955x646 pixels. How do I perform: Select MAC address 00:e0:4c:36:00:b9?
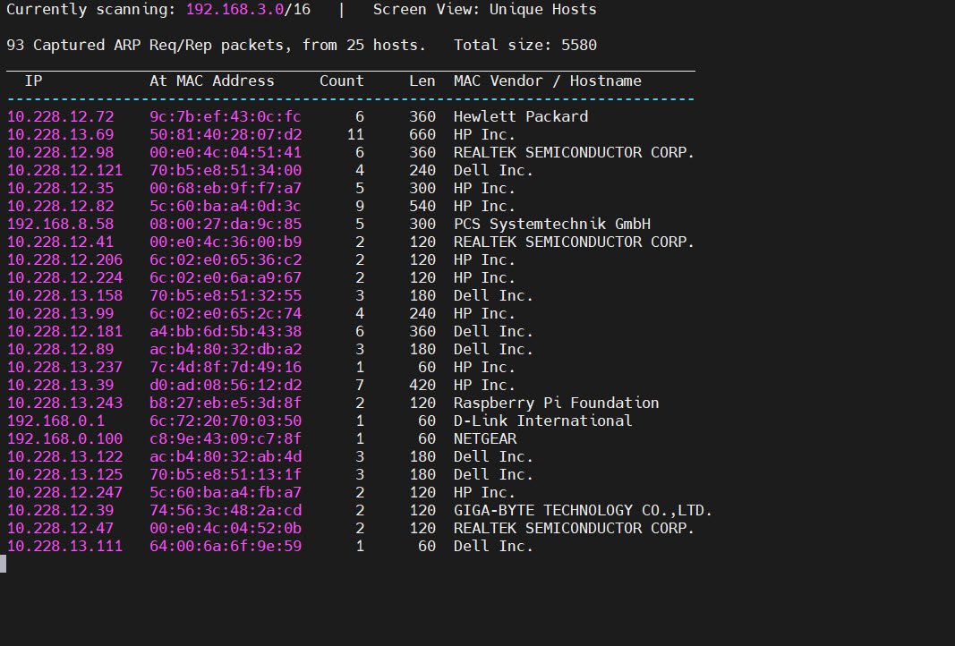tap(226, 242)
